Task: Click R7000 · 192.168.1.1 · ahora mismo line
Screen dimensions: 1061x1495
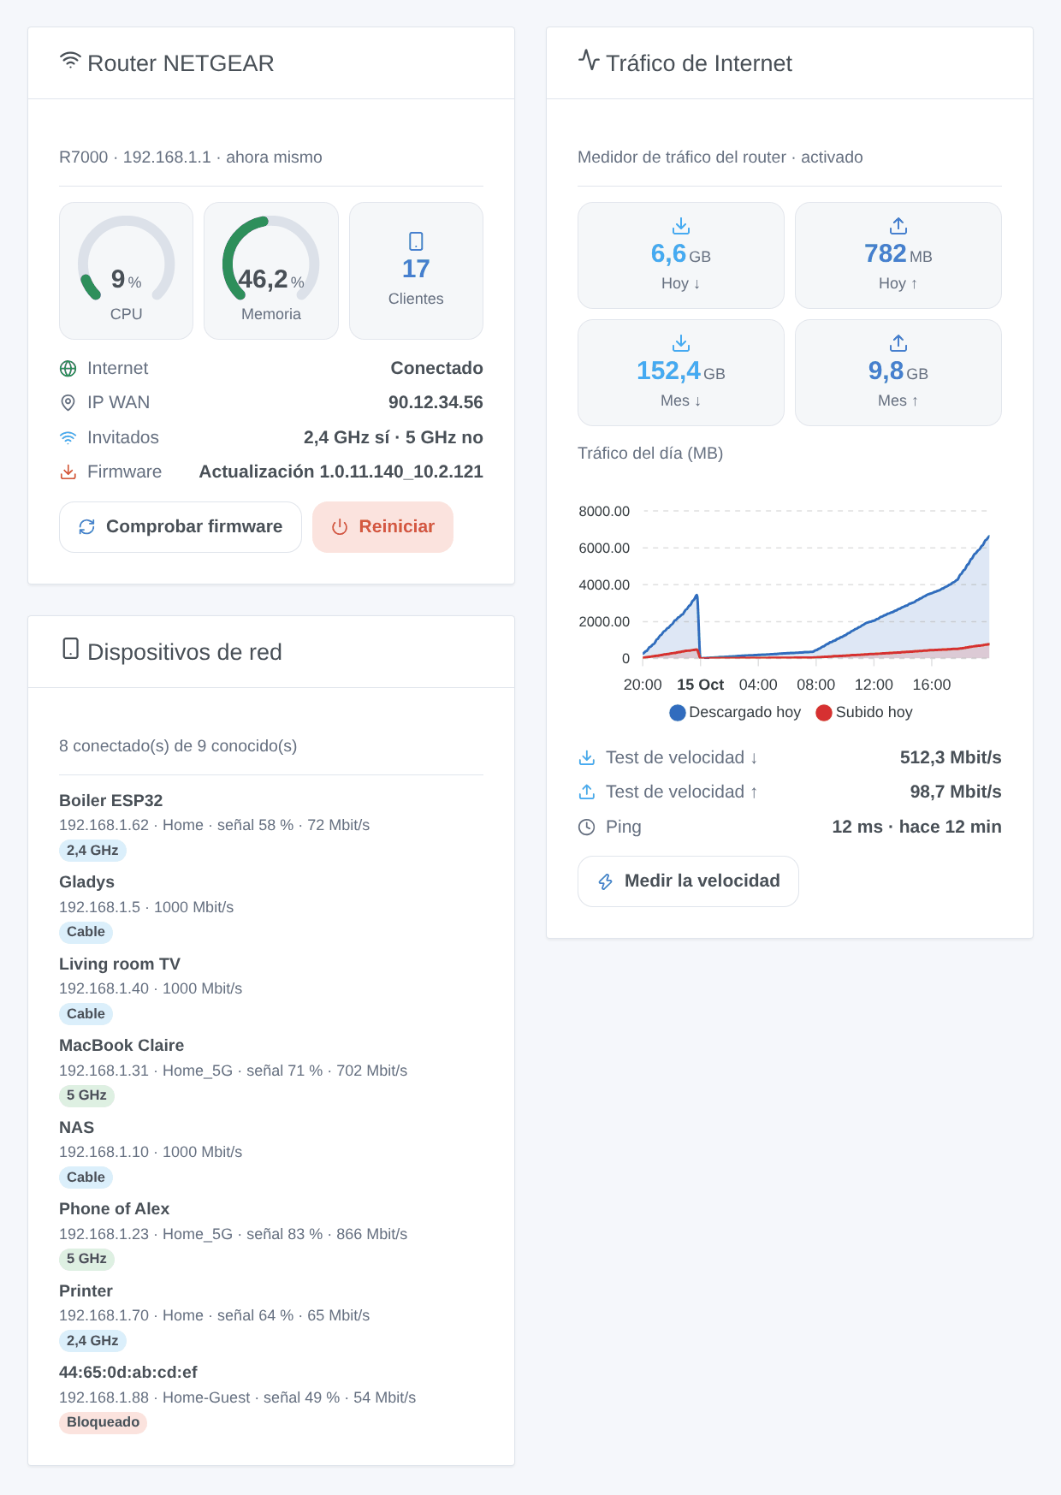Action: click(x=191, y=157)
